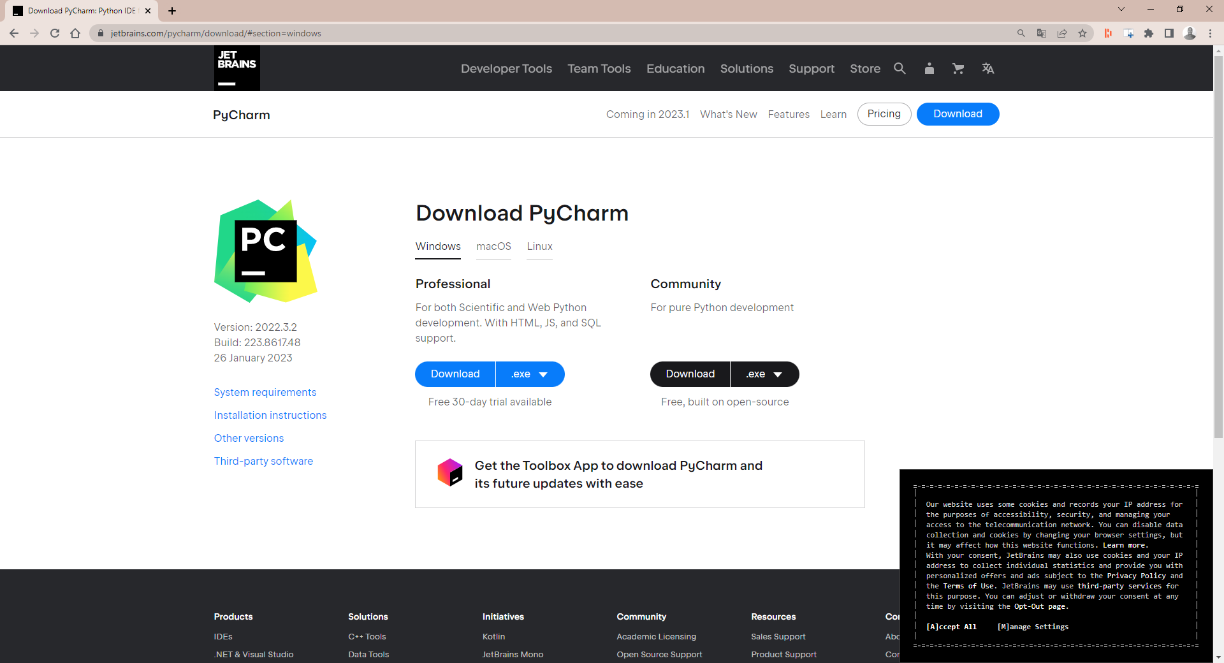Open the Opt-Out page link
Viewport: 1224px width, 663px height.
click(1041, 606)
